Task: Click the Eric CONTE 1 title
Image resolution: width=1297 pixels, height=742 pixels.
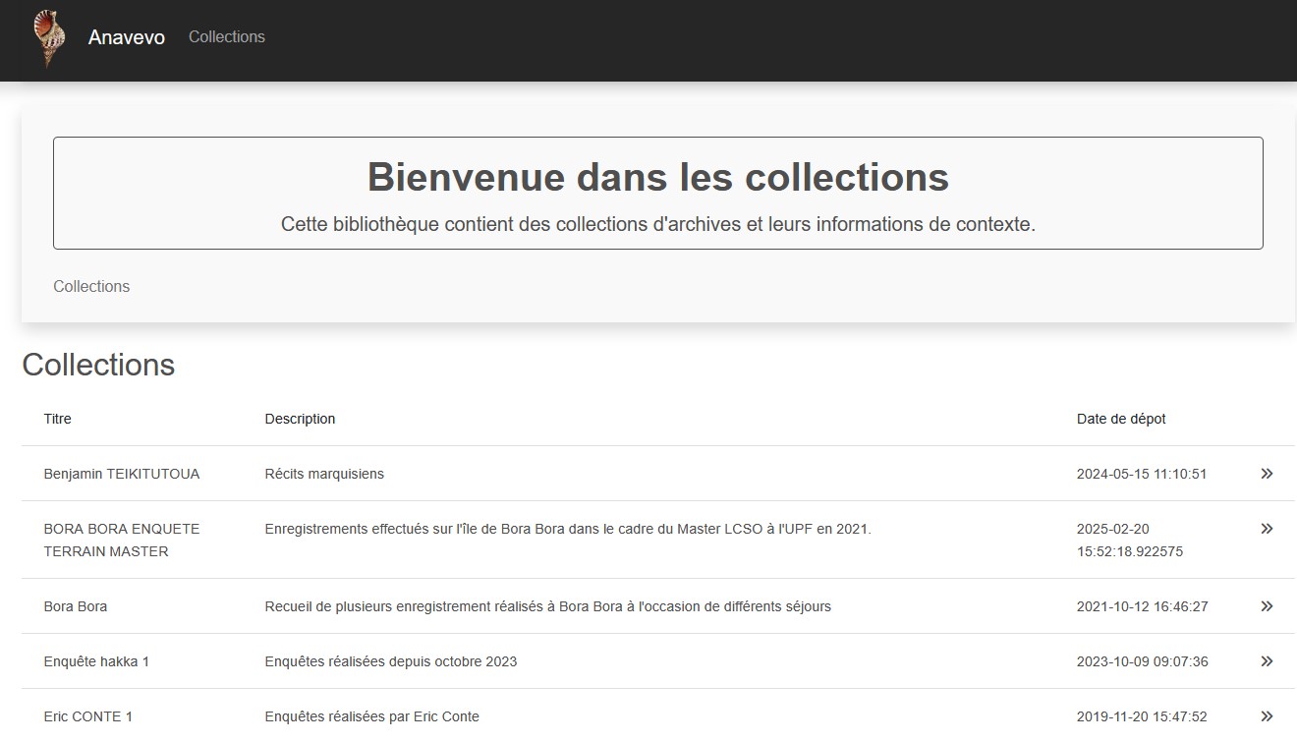Action: pos(88,716)
